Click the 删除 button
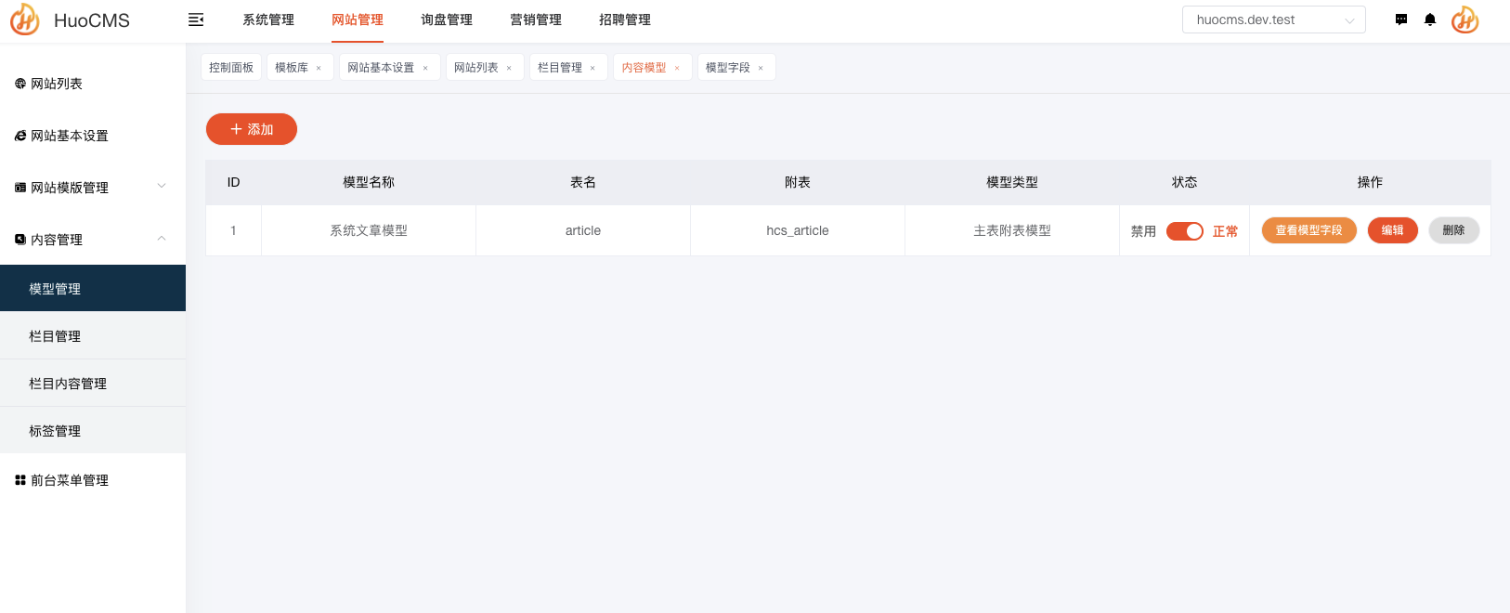The width and height of the screenshot is (1510, 613). pyautogui.click(x=1454, y=230)
